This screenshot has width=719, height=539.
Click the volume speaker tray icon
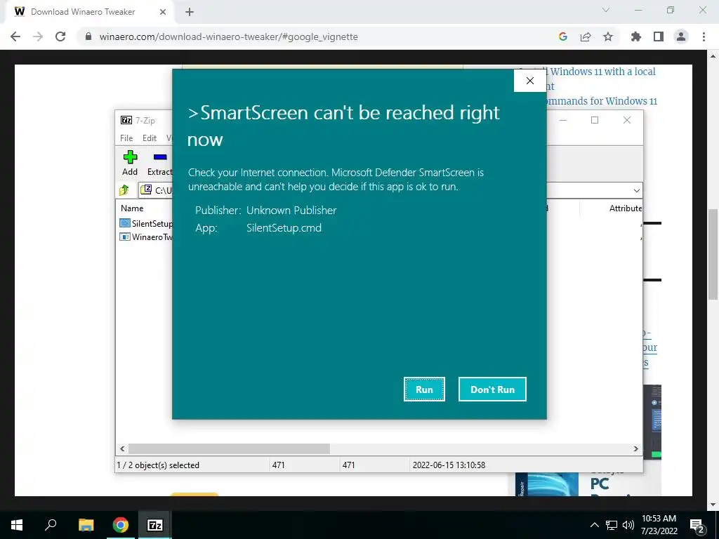click(628, 525)
